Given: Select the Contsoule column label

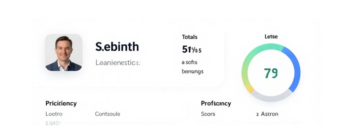Looking at the screenshot, I should tap(107, 114).
